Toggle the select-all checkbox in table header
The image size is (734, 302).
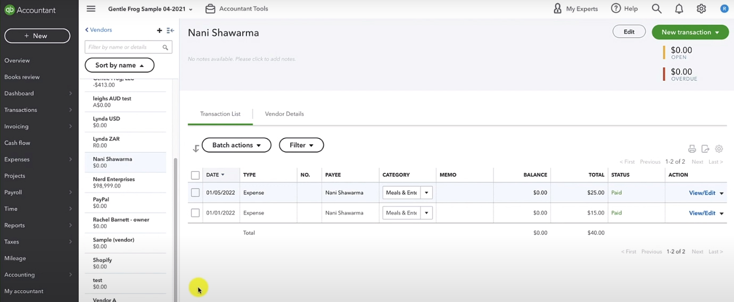click(195, 175)
